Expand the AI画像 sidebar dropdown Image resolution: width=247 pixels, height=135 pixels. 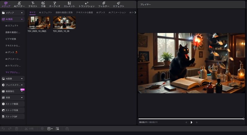pyautogui.click(x=22, y=79)
